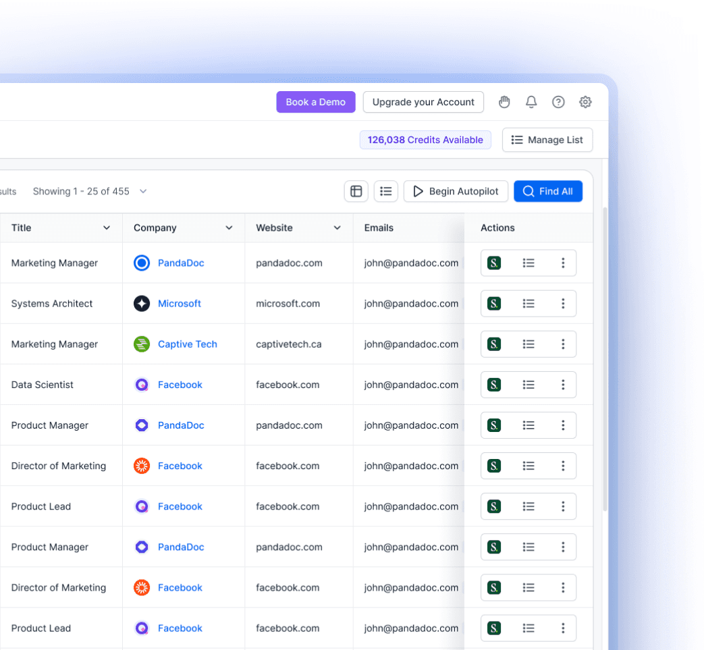Open more options for Marketing Manager PandaDoc row
Viewport: 704px width, 650px height.
(x=563, y=263)
